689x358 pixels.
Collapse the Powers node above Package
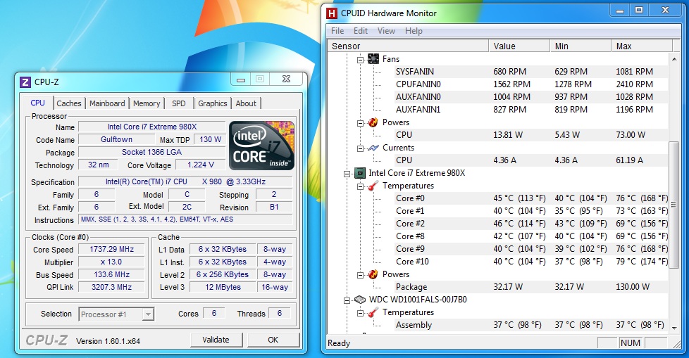[360, 275]
